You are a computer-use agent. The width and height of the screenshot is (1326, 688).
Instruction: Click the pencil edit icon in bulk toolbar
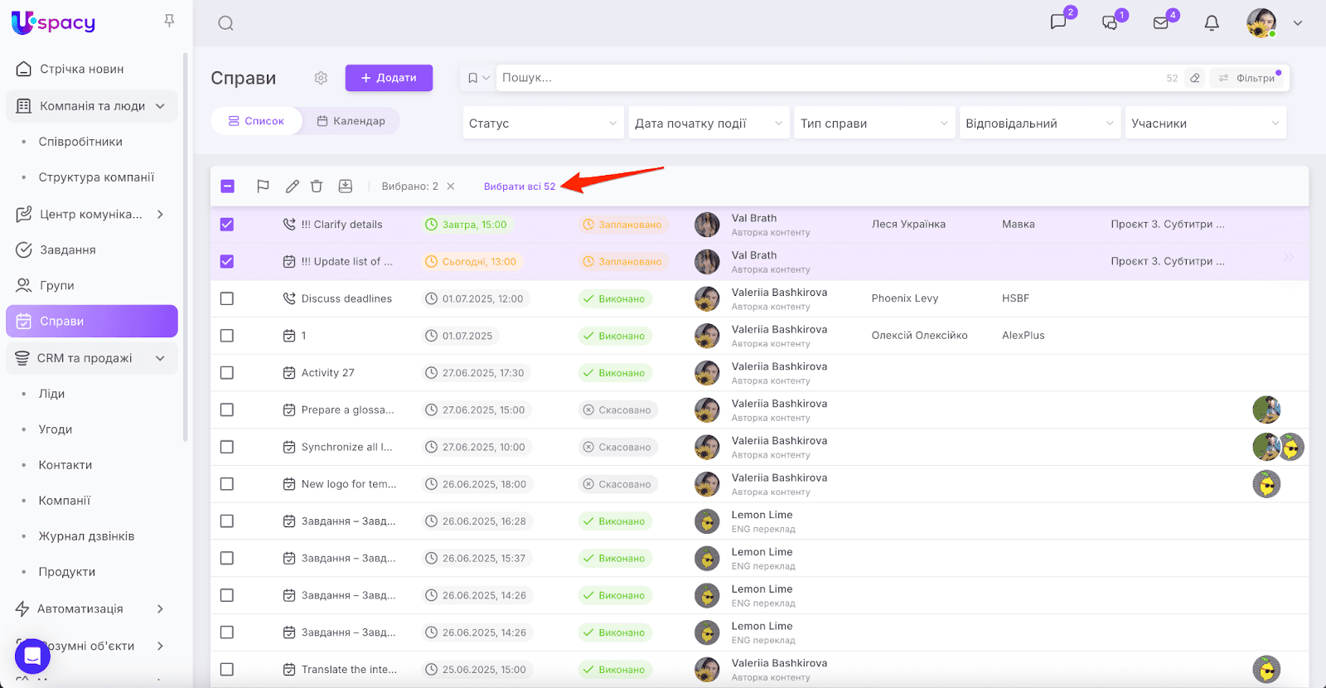tap(292, 187)
